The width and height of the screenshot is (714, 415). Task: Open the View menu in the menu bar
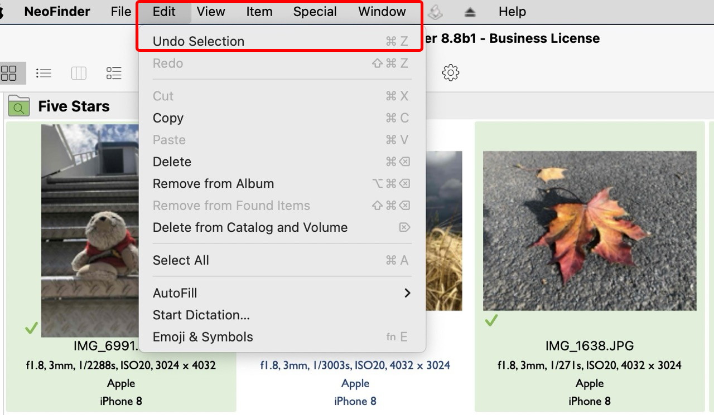pos(211,12)
